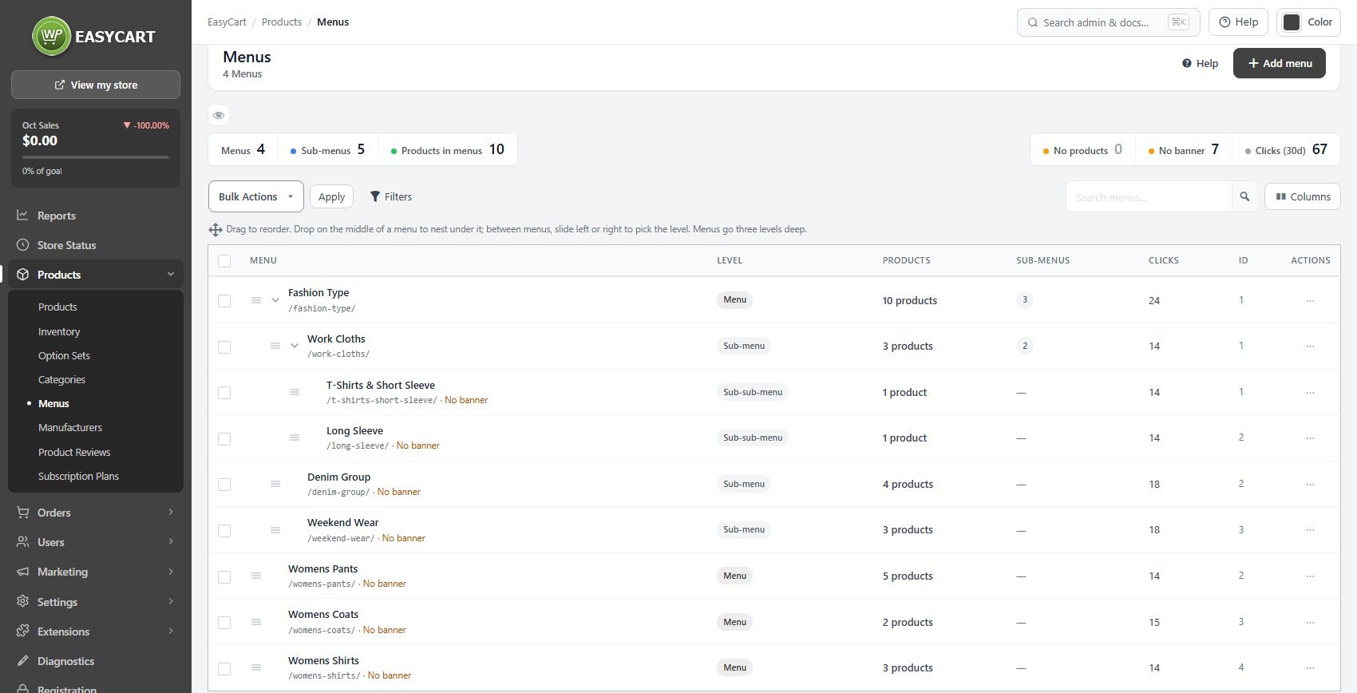Open actions ellipsis for Weekend Wear row
1357x693 pixels.
tap(1310, 530)
